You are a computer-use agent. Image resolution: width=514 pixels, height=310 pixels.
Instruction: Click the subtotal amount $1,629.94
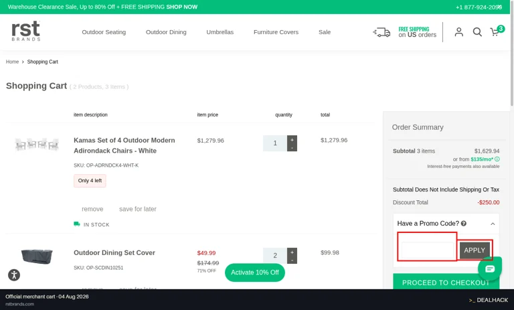[x=487, y=151]
